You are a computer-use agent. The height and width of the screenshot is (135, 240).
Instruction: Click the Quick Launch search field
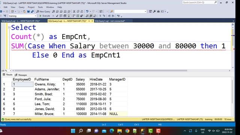[200, 2]
